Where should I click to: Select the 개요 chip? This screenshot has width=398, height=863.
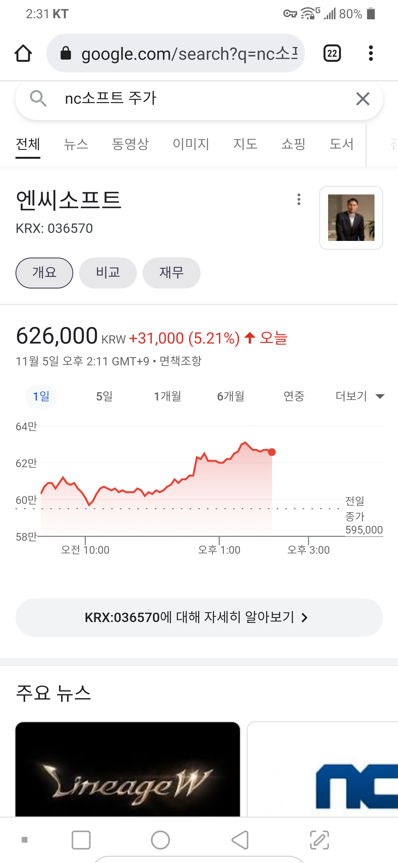pos(44,273)
